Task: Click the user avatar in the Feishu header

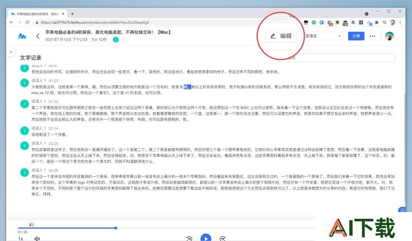Action: 389,36
